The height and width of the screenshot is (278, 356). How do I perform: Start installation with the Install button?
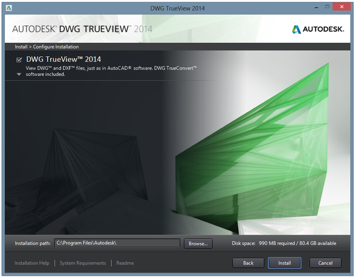tap(284, 263)
